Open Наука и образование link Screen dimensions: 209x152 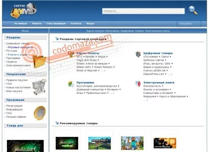coord(173,97)
